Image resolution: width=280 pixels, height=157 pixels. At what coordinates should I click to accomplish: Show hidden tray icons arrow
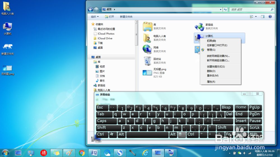click(x=230, y=153)
